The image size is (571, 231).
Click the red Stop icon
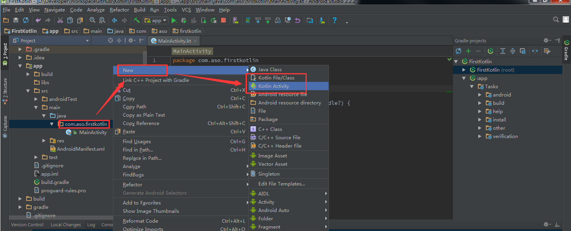pyautogui.click(x=223, y=20)
